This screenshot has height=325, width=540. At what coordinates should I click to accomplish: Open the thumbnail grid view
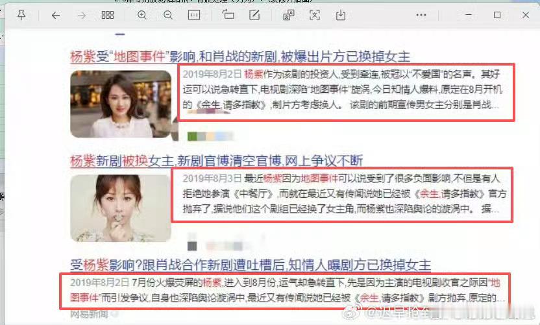pyautogui.click(x=108, y=15)
